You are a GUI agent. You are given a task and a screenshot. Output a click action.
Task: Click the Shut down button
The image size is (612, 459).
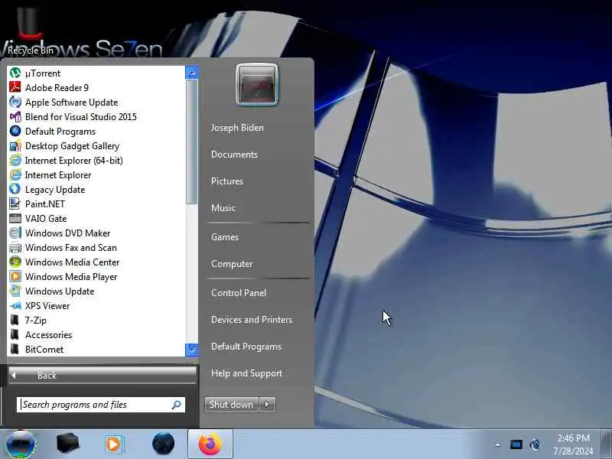pyautogui.click(x=232, y=405)
